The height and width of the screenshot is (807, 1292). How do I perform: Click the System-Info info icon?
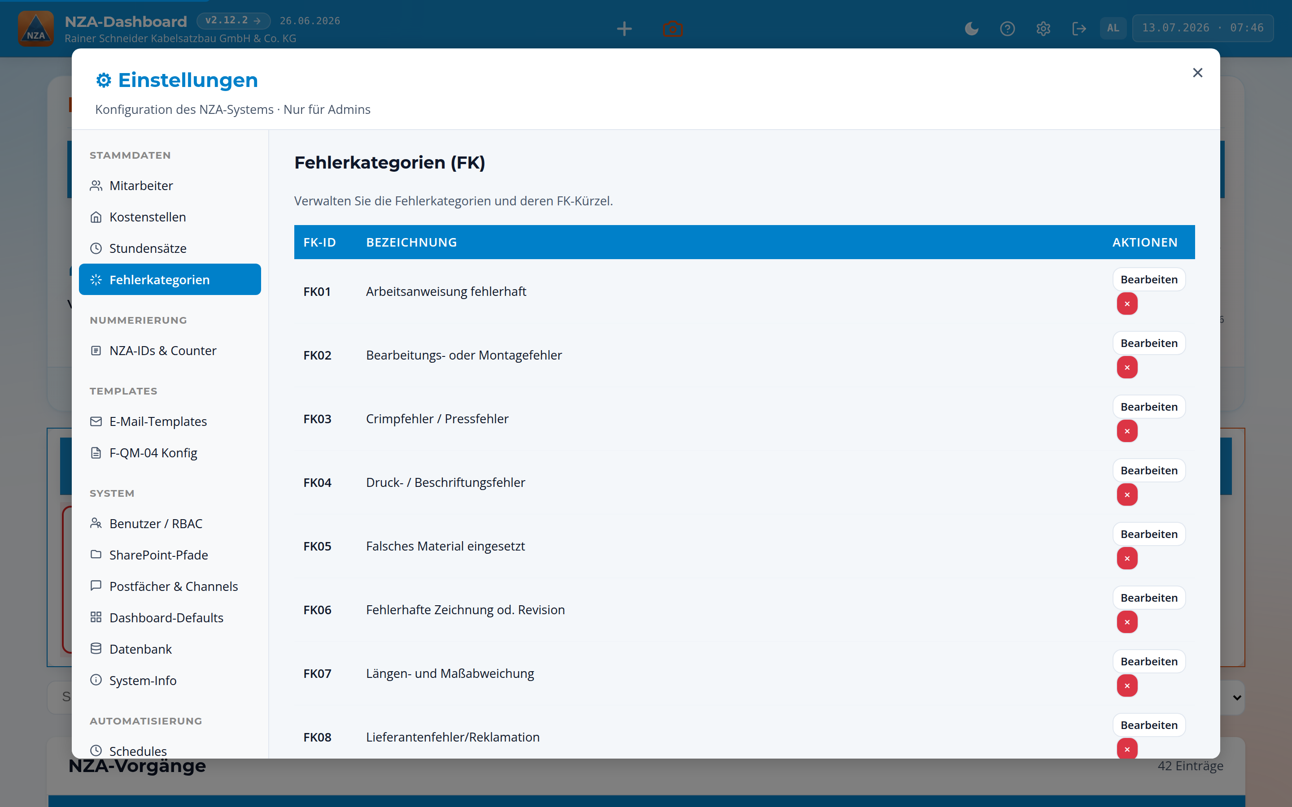(96, 679)
